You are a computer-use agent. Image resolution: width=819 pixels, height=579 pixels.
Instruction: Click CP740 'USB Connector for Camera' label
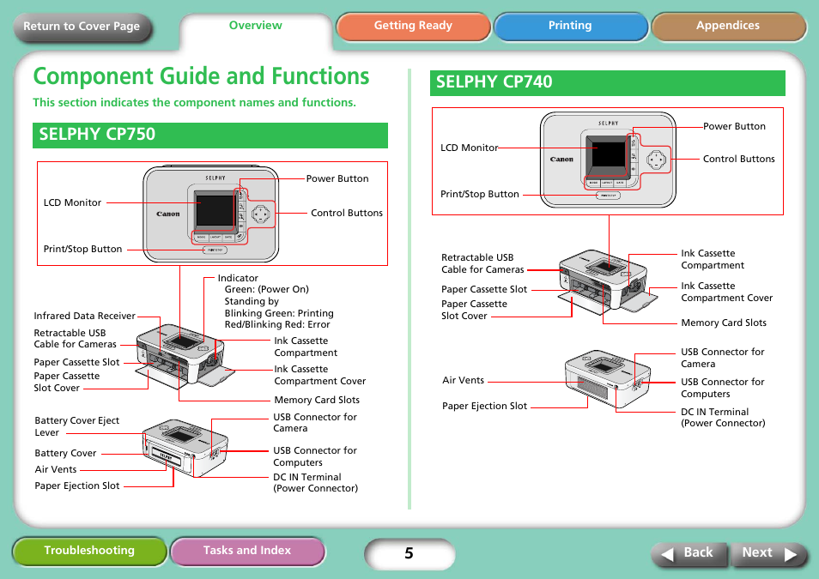tap(722, 358)
